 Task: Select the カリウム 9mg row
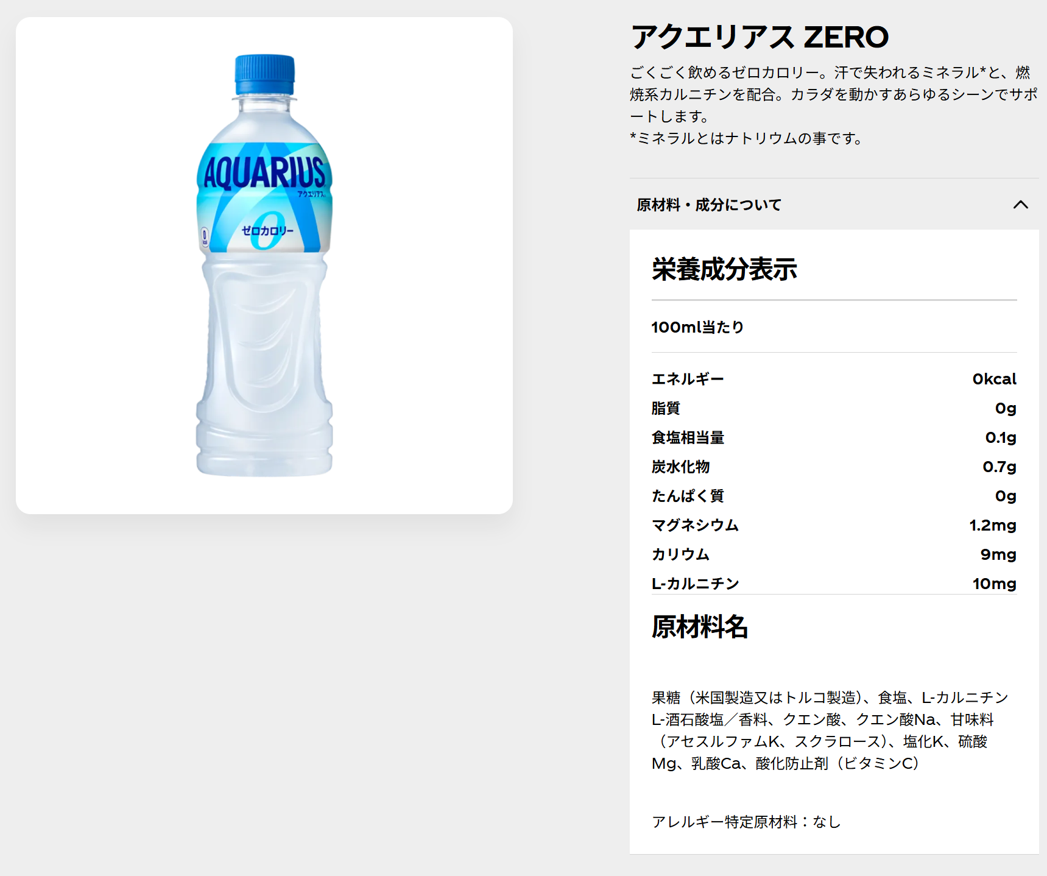point(834,554)
